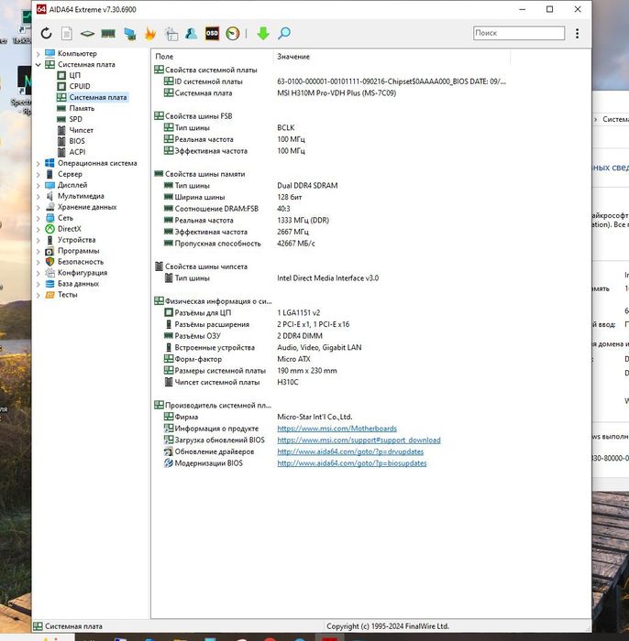Viewport: 629px width, 641px height.
Task: Click the green download updates arrow
Action: coord(263,34)
